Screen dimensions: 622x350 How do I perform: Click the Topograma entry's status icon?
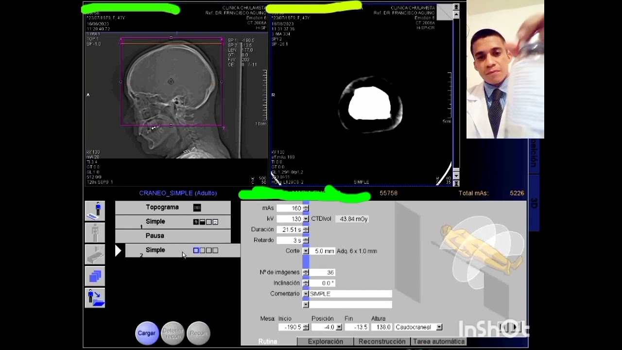pos(197,208)
